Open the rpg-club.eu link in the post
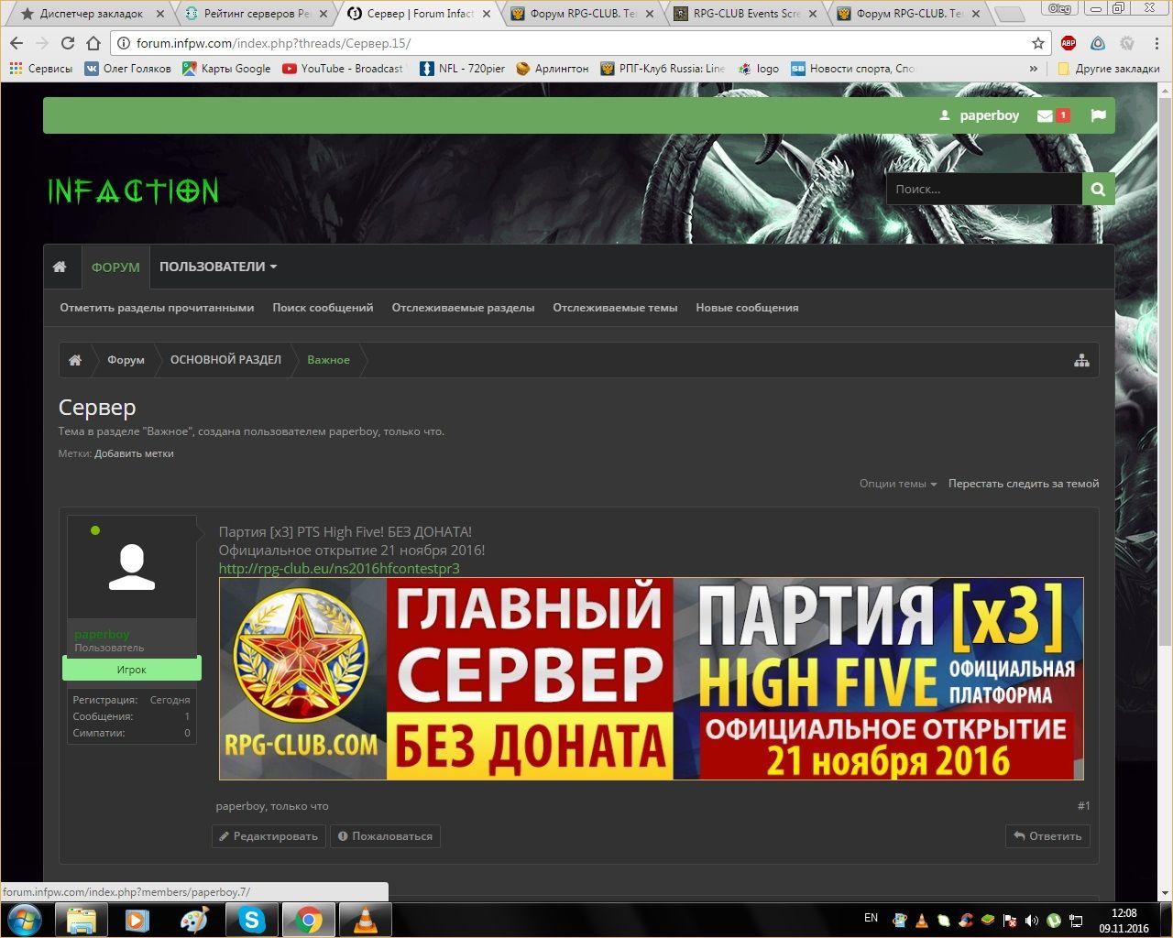 click(x=339, y=569)
